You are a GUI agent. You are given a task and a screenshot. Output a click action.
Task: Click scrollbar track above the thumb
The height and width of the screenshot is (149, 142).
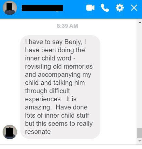pos(139,76)
